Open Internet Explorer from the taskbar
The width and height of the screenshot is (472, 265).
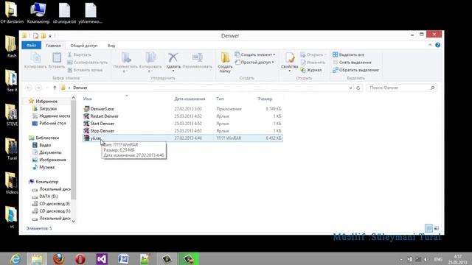coord(15,258)
